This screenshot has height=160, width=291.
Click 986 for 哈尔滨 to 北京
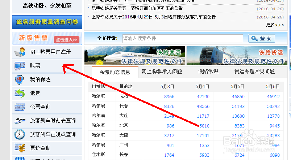[x=171, y=126]
